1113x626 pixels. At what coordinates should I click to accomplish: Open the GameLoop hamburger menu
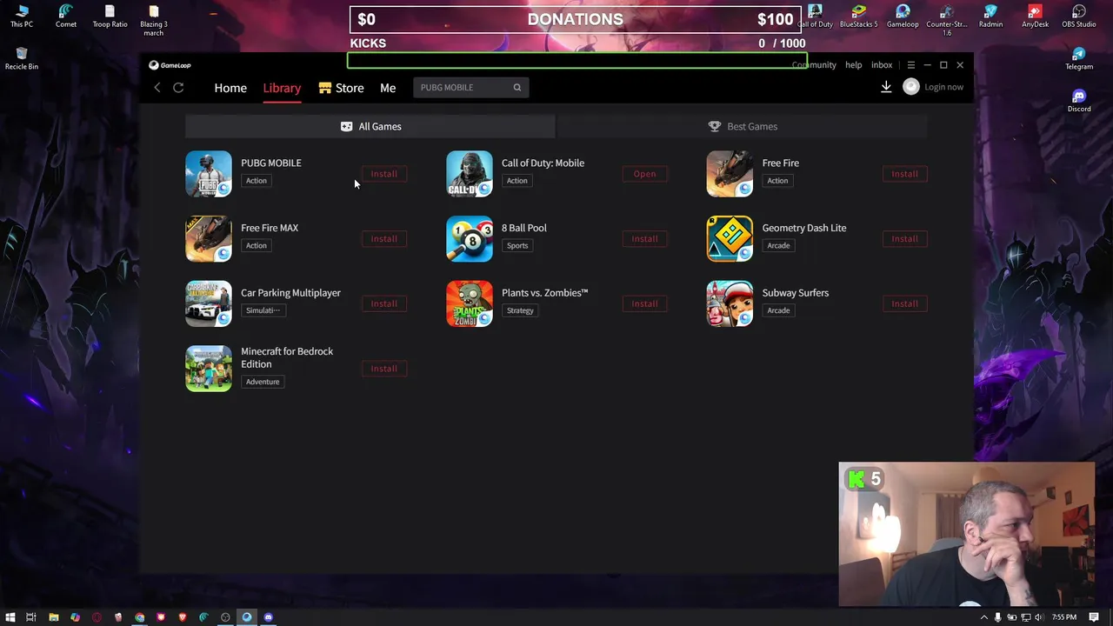tap(910, 65)
